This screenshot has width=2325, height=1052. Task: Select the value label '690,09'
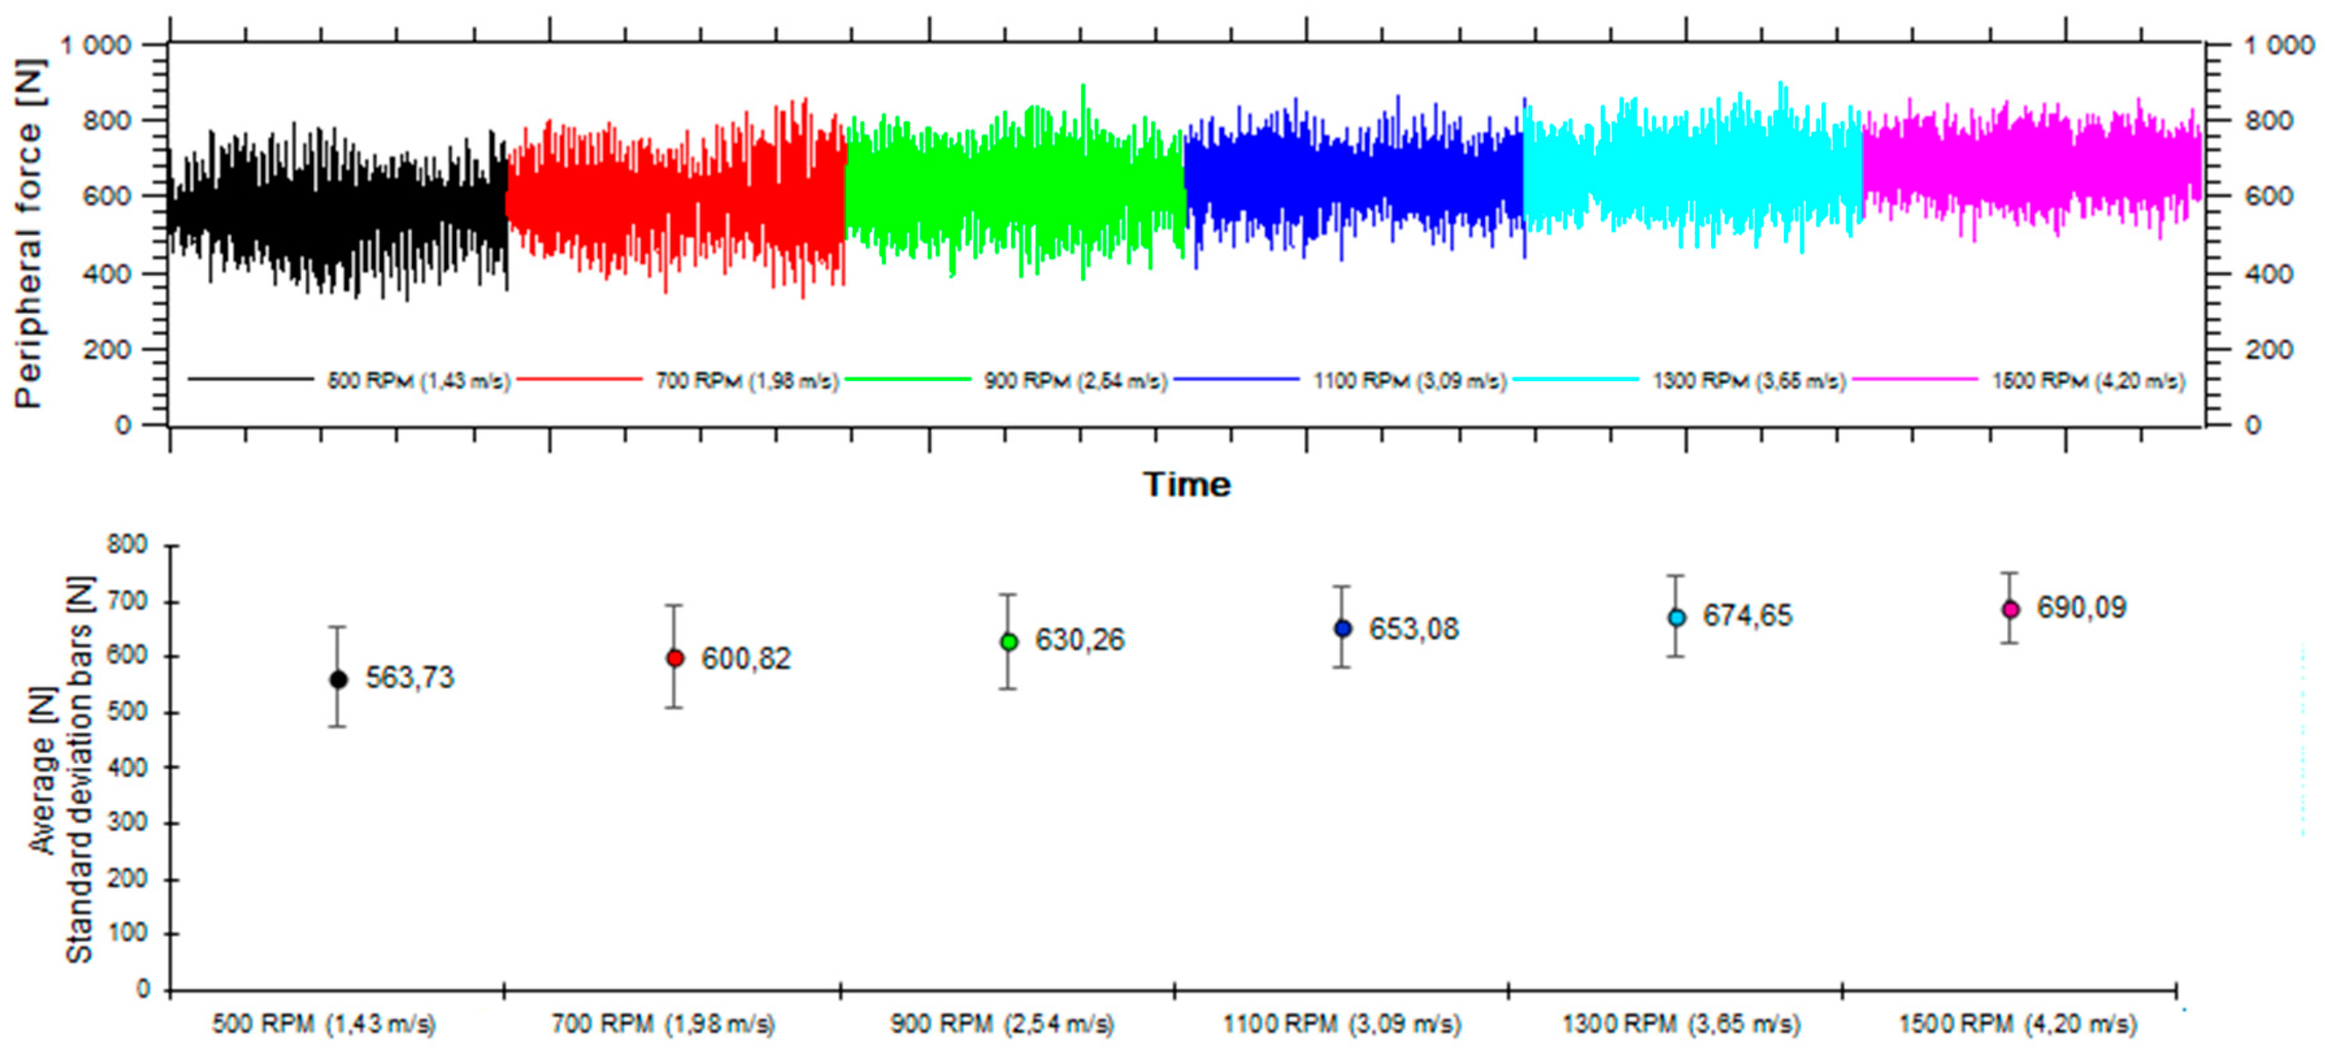pos(2081,607)
